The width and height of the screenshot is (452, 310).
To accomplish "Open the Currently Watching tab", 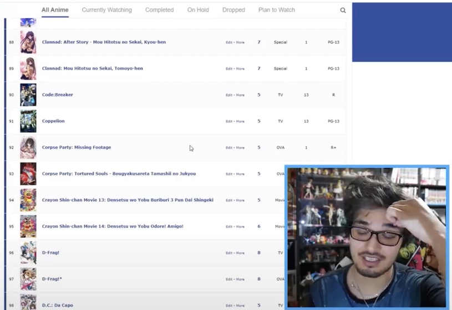I will pyautogui.click(x=106, y=10).
